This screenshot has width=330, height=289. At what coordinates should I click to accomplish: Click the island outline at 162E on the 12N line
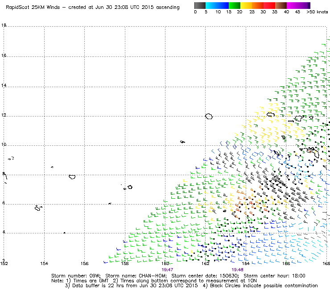pyautogui.click(x=209, y=116)
